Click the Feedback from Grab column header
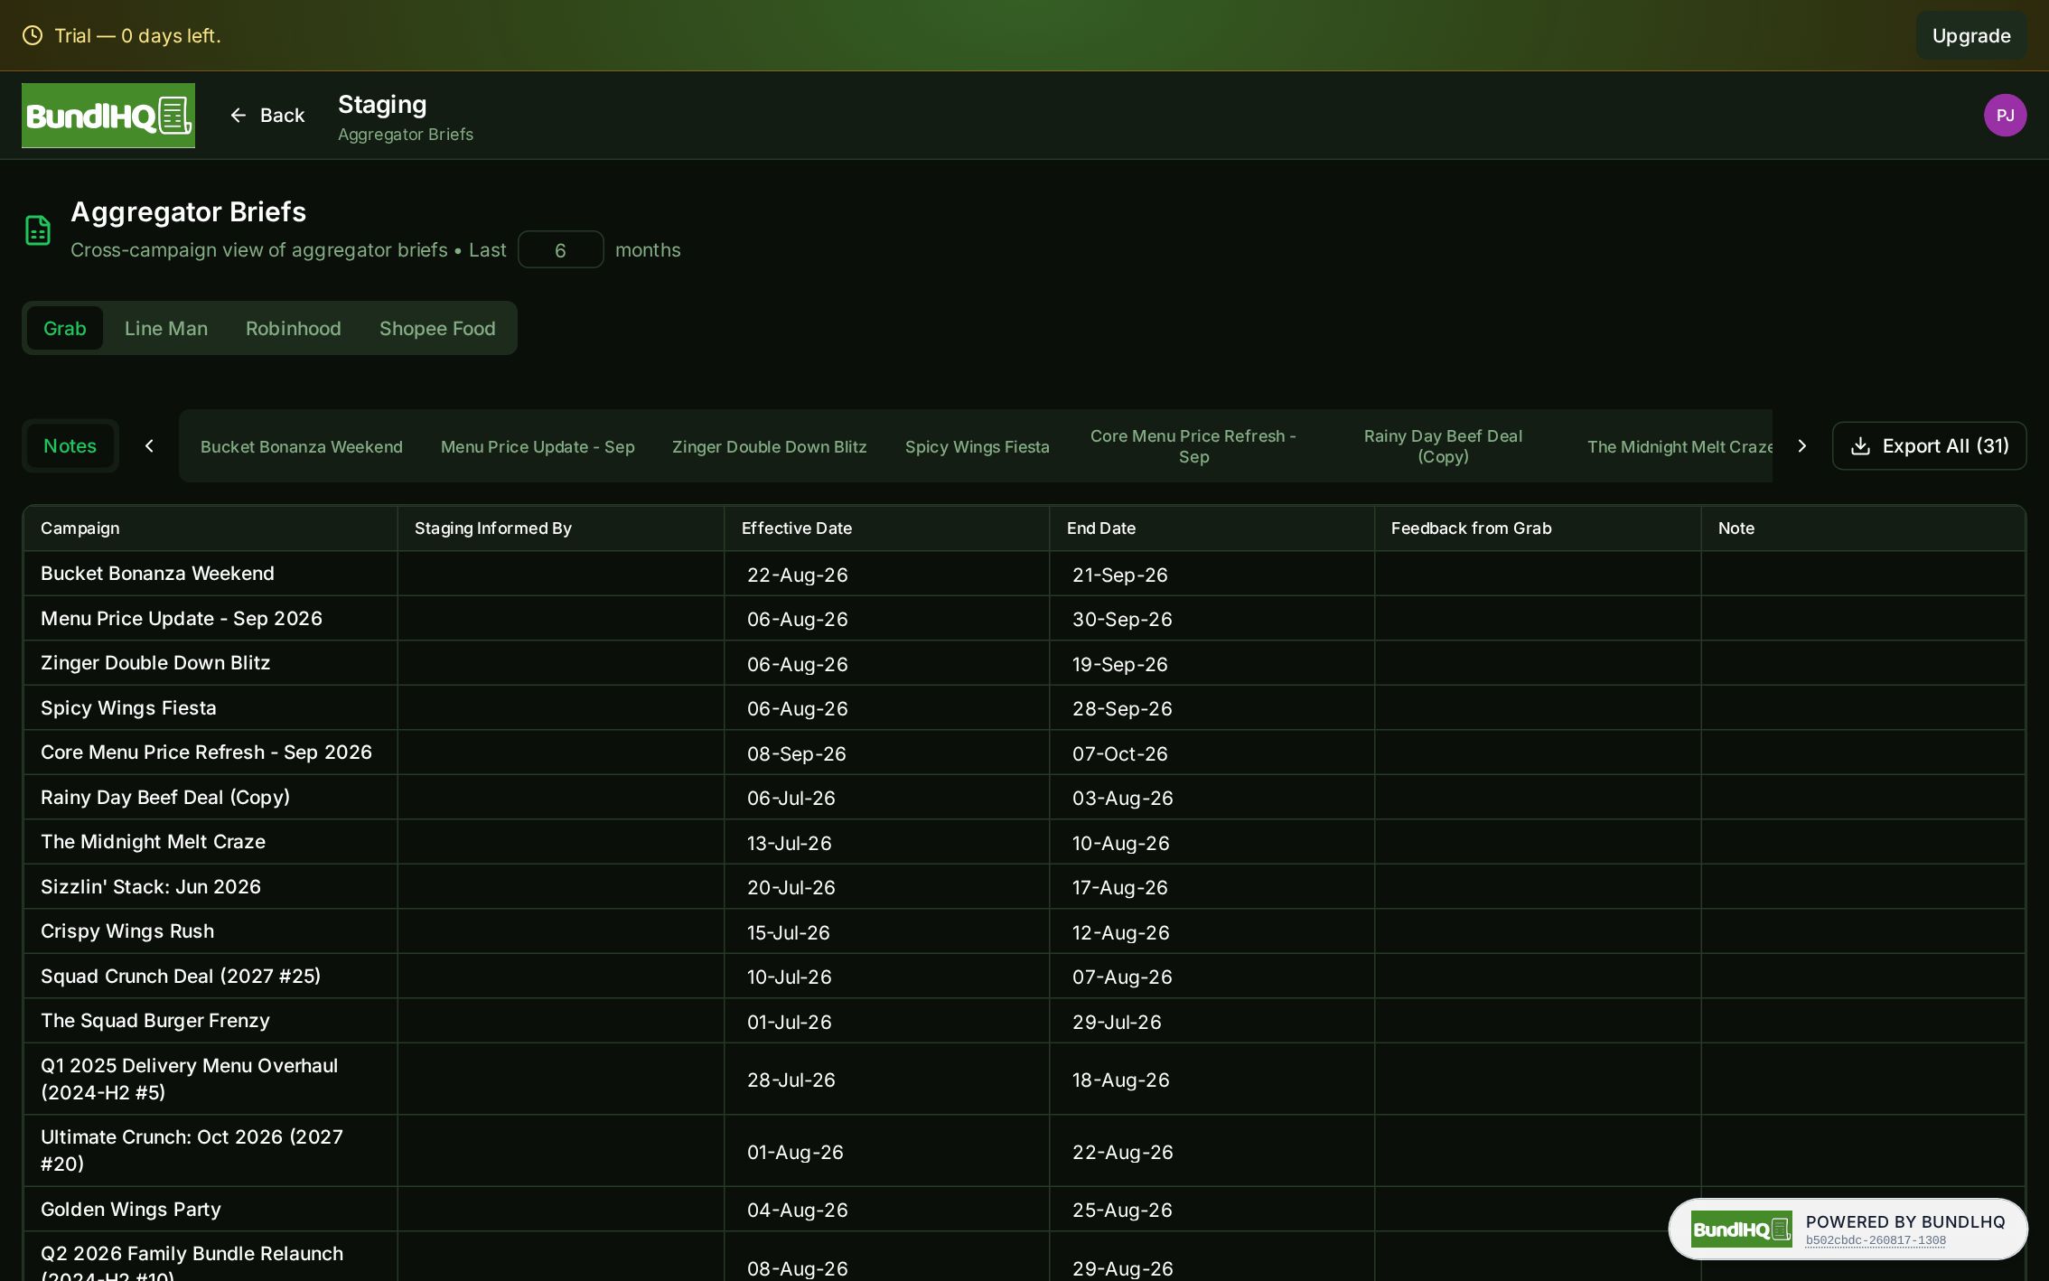 tap(1538, 528)
